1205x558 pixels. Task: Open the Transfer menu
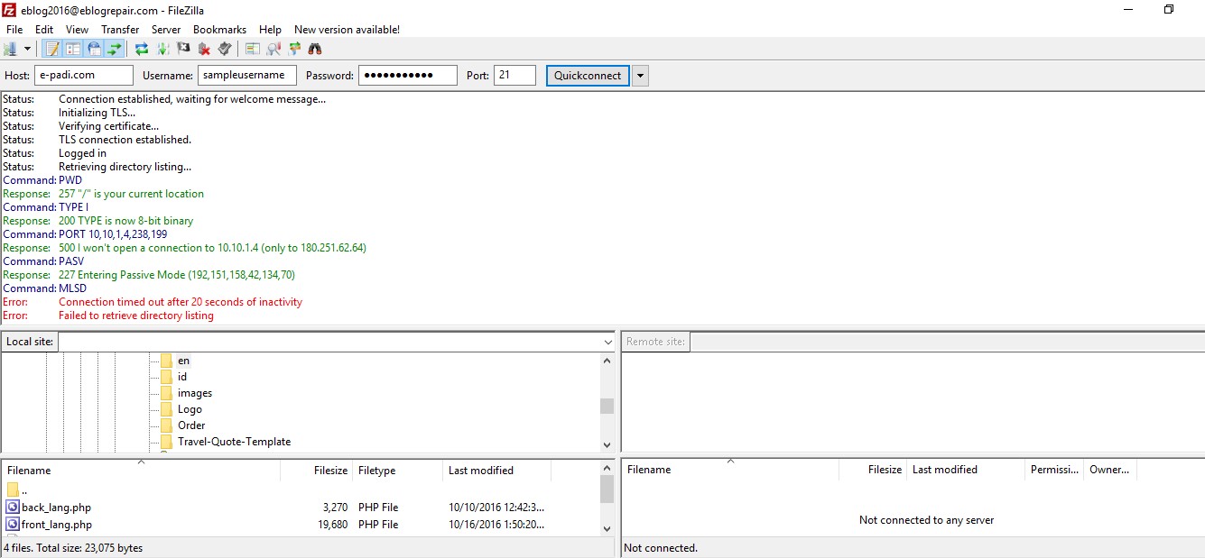pyautogui.click(x=120, y=30)
